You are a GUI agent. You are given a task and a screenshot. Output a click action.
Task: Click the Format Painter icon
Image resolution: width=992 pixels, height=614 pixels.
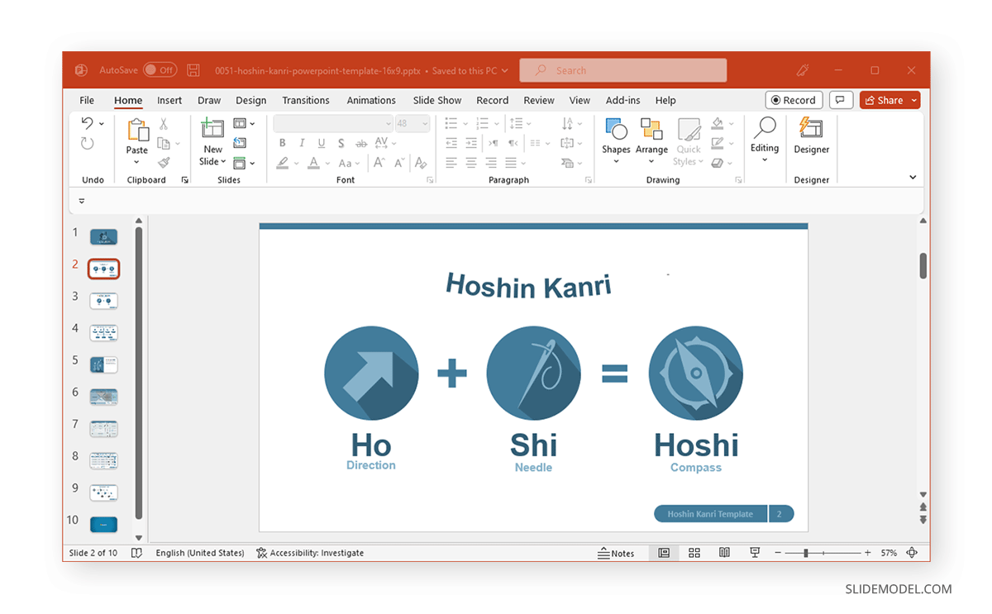(162, 163)
